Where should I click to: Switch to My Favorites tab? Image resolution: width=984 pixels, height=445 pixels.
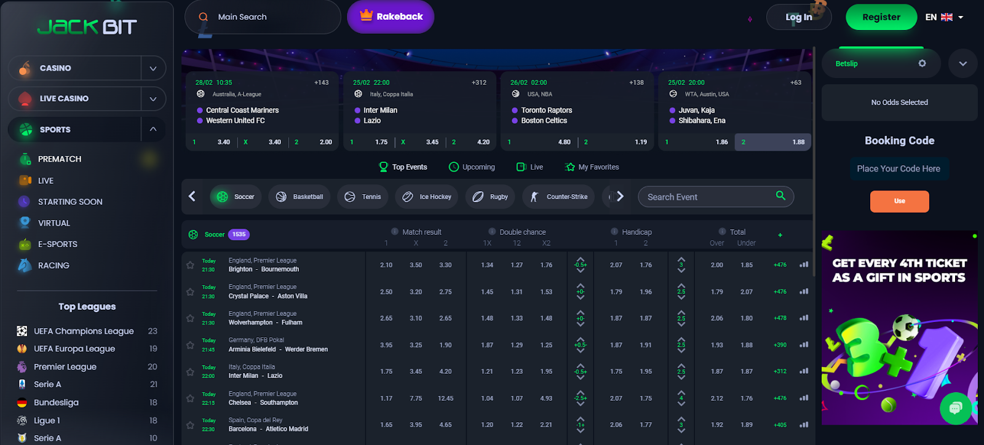(592, 167)
